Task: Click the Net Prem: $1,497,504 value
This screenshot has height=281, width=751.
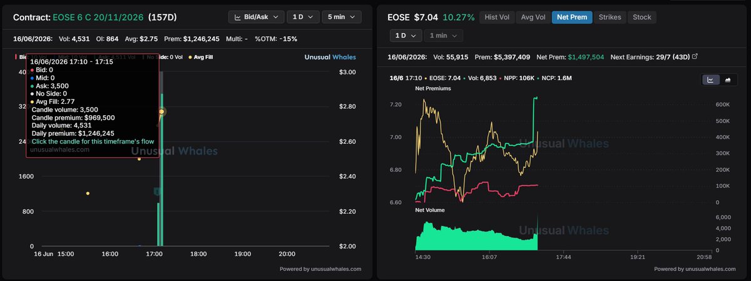Action: pos(586,57)
